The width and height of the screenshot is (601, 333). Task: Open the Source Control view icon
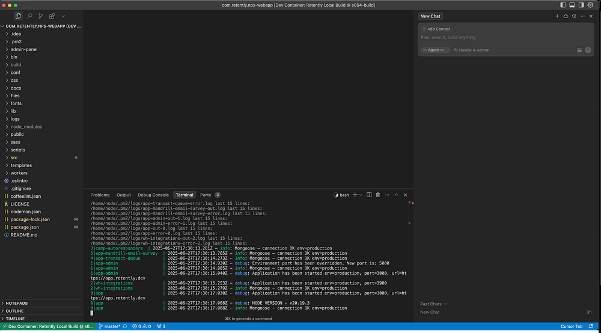click(x=41, y=16)
